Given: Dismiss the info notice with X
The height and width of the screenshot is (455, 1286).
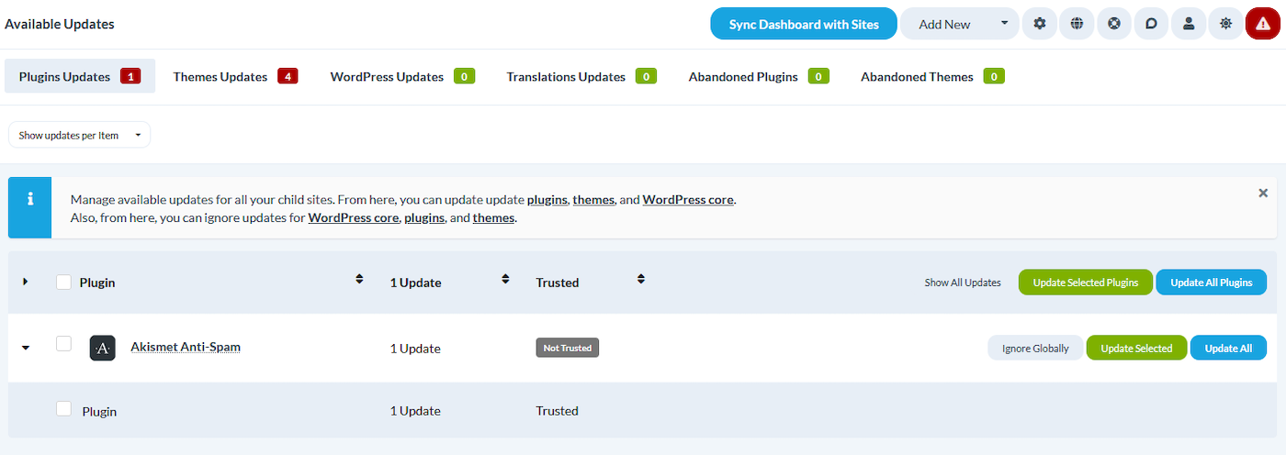Looking at the screenshot, I should pos(1263,194).
